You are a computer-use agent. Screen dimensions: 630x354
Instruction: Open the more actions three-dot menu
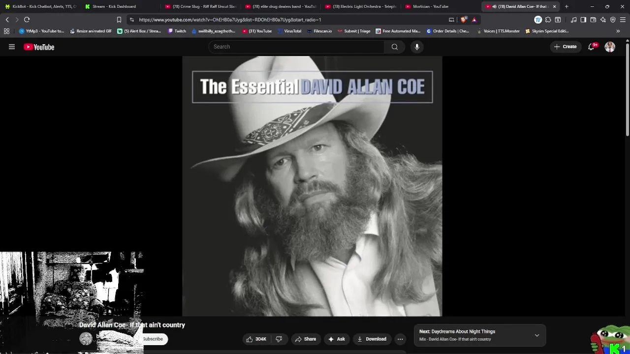click(400, 339)
